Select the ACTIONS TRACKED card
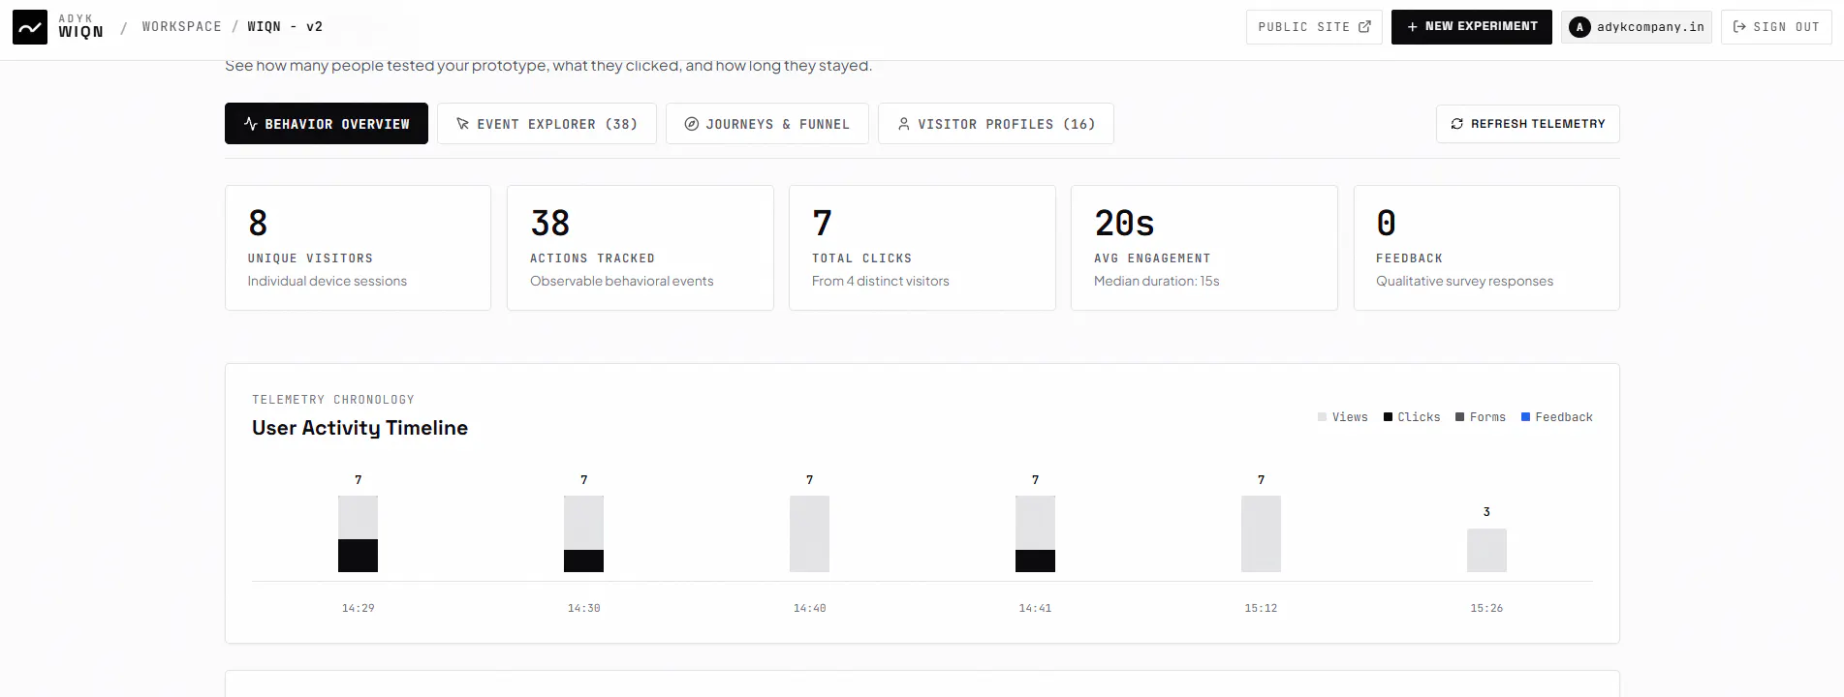 tap(641, 248)
